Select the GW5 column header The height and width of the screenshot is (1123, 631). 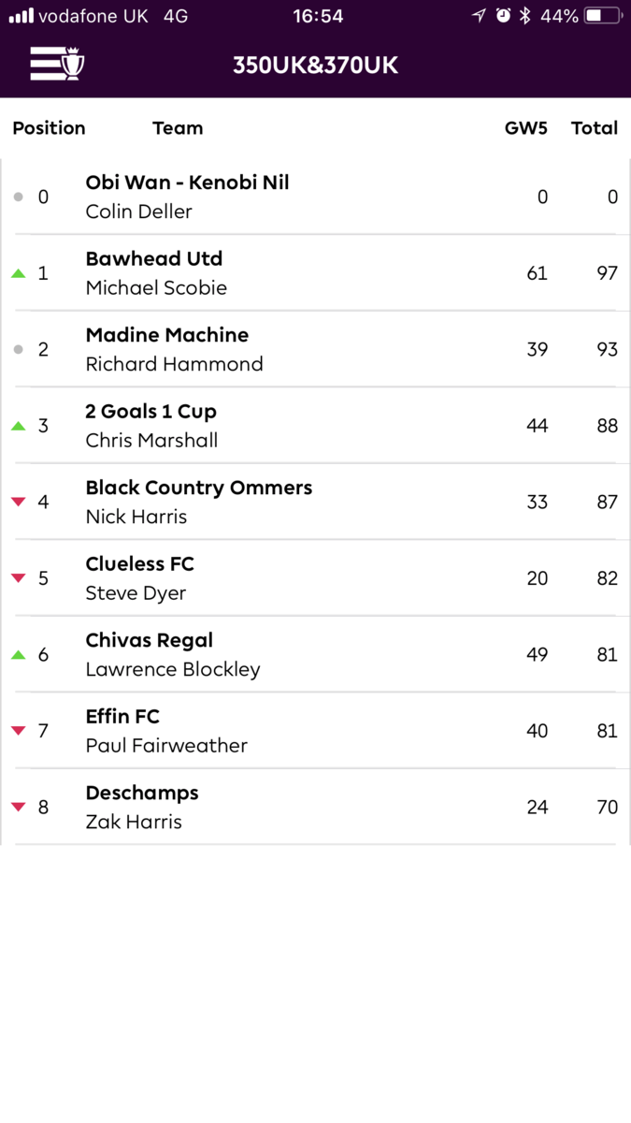coord(526,128)
